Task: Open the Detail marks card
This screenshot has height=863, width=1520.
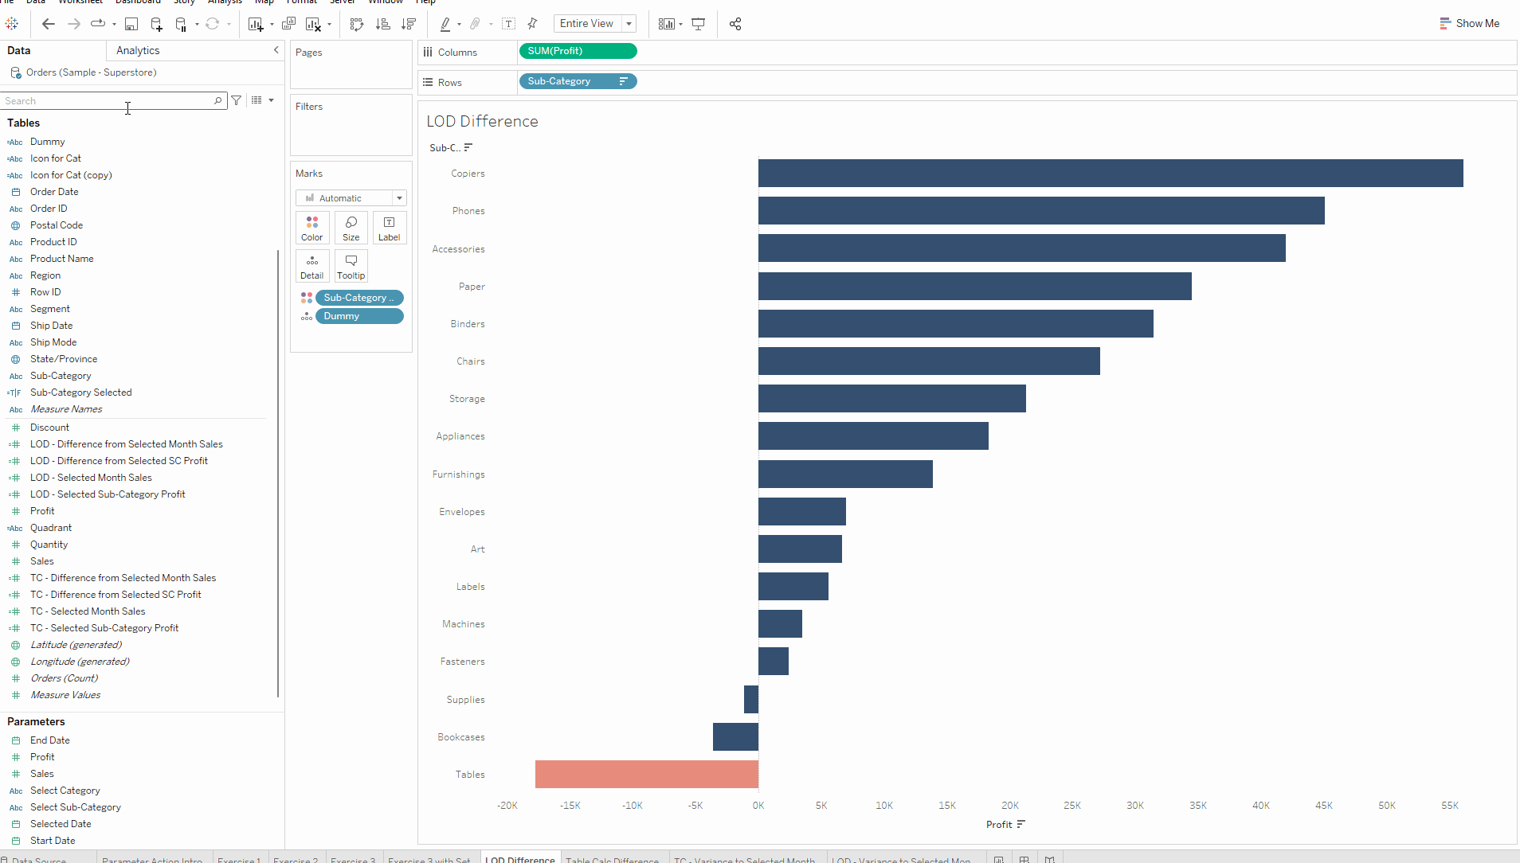Action: click(x=312, y=266)
